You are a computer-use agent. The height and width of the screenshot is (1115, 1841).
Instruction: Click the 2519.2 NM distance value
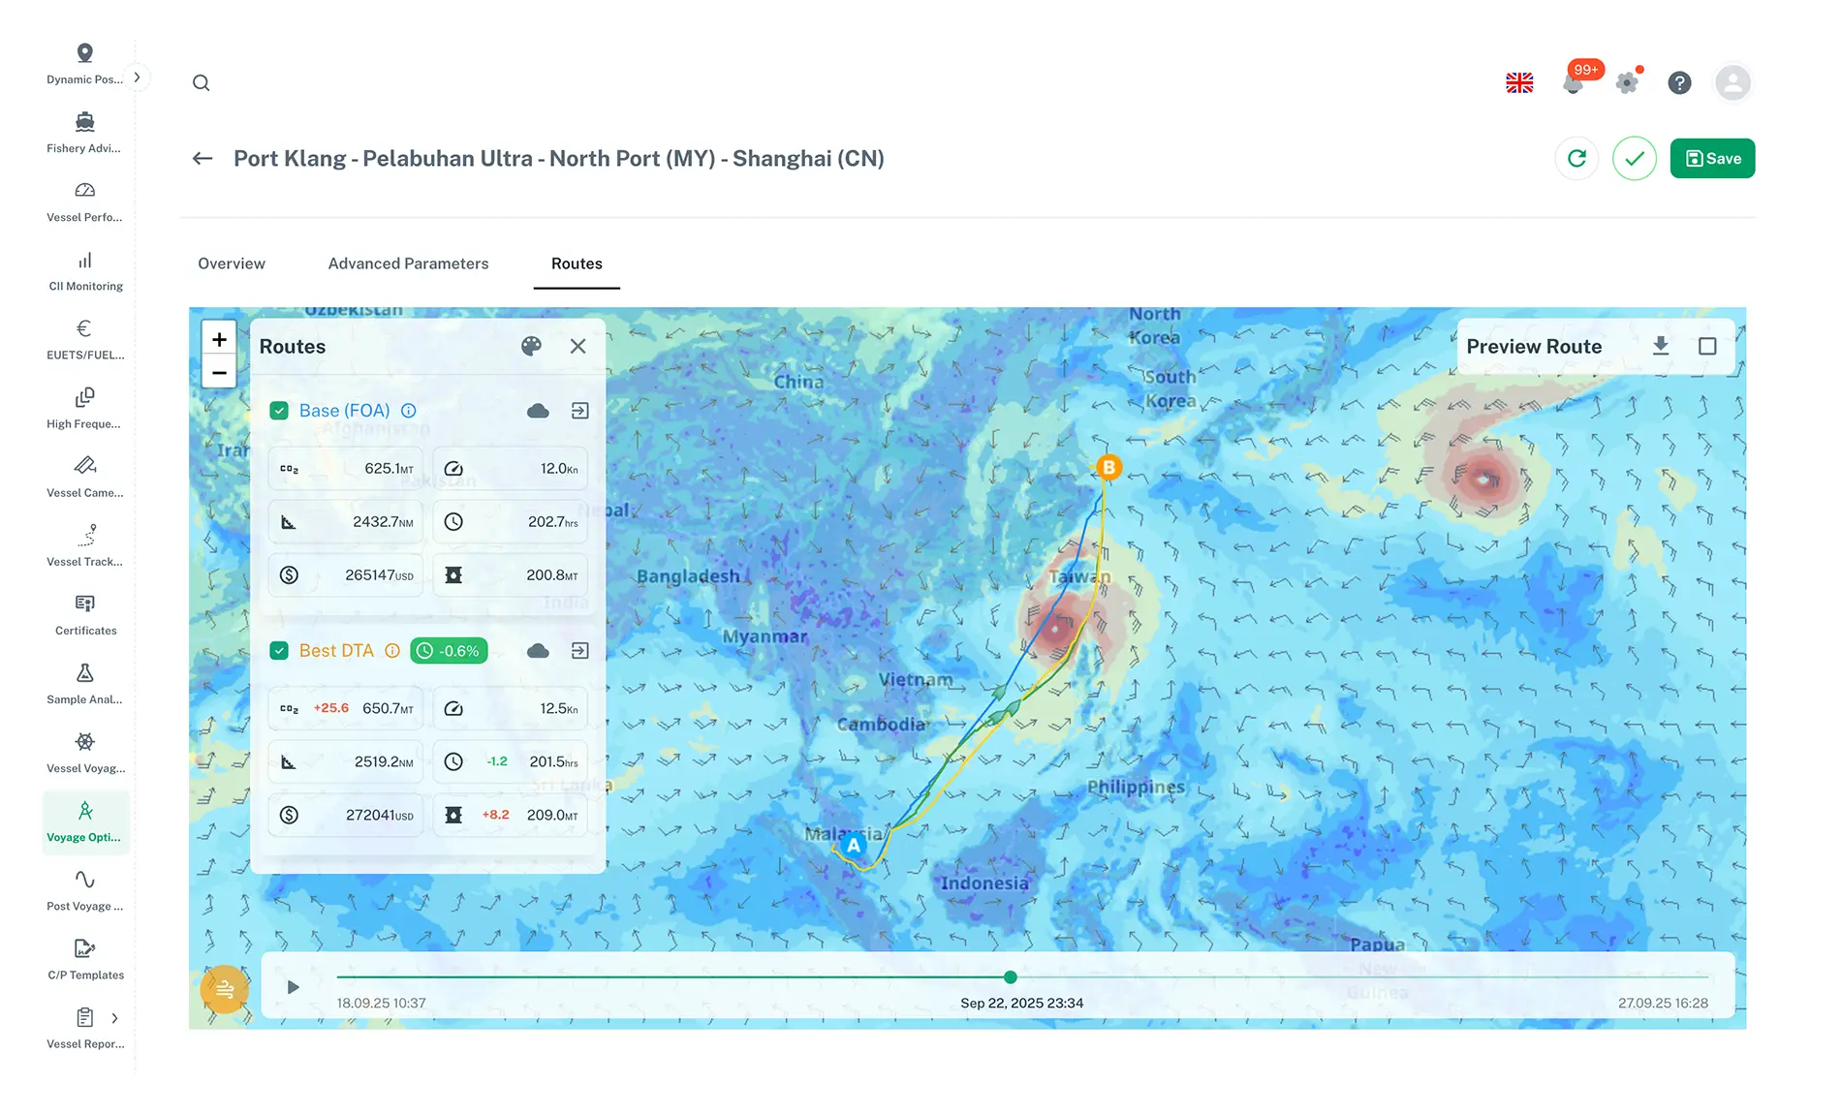point(384,762)
